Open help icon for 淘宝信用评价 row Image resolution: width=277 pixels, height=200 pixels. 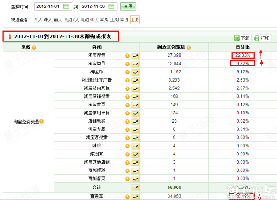pos(127,113)
